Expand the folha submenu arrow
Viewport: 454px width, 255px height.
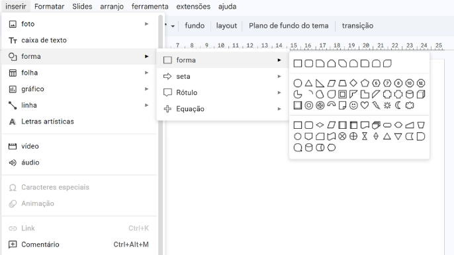(x=146, y=73)
